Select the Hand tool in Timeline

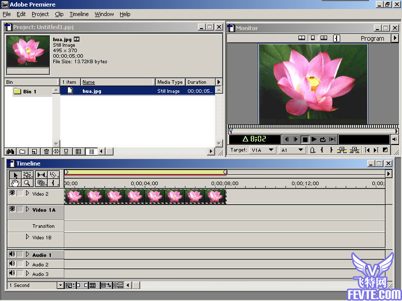click(x=15, y=183)
